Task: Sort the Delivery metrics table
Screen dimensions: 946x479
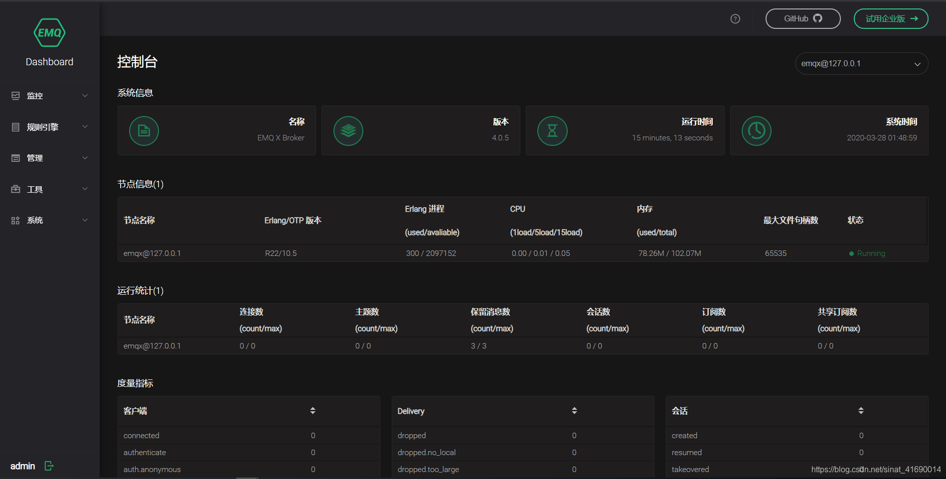Action: tap(575, 411)
